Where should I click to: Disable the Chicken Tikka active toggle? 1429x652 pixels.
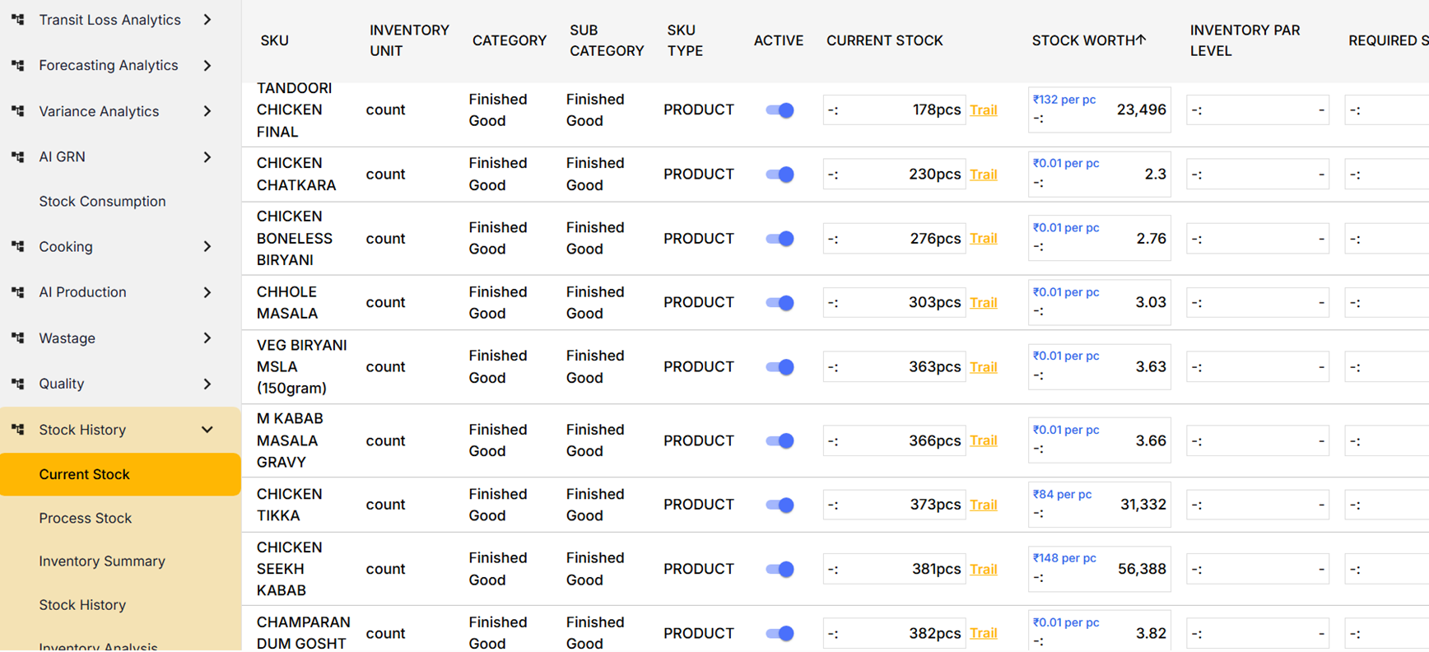(x=779, y=505)
